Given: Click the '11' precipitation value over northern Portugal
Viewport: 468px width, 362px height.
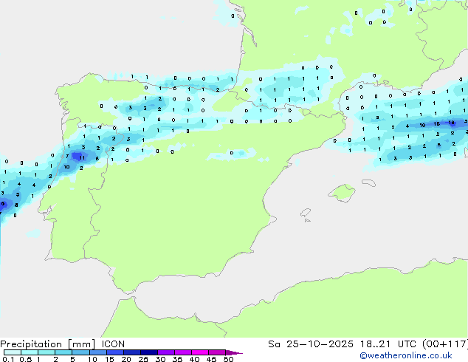Looking at the screenshot, I should [82, 157].
